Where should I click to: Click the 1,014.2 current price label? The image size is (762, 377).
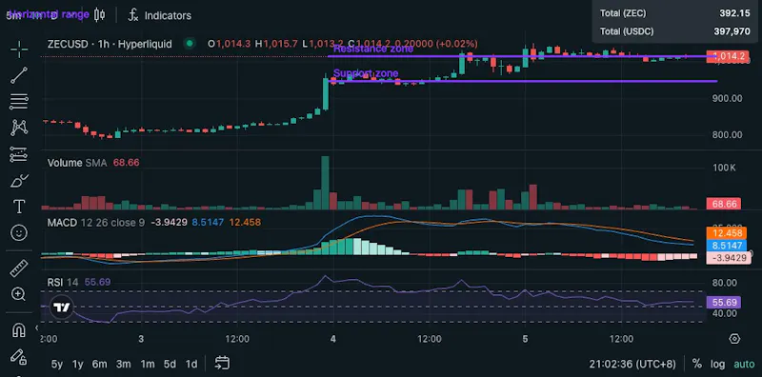point(727,56)
